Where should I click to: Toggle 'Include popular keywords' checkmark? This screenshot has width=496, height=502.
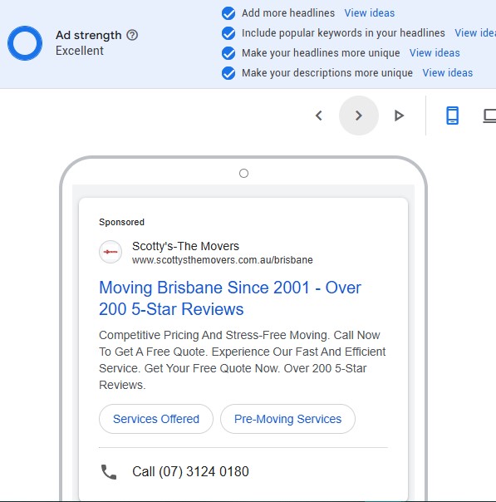(x=228, y=33)
